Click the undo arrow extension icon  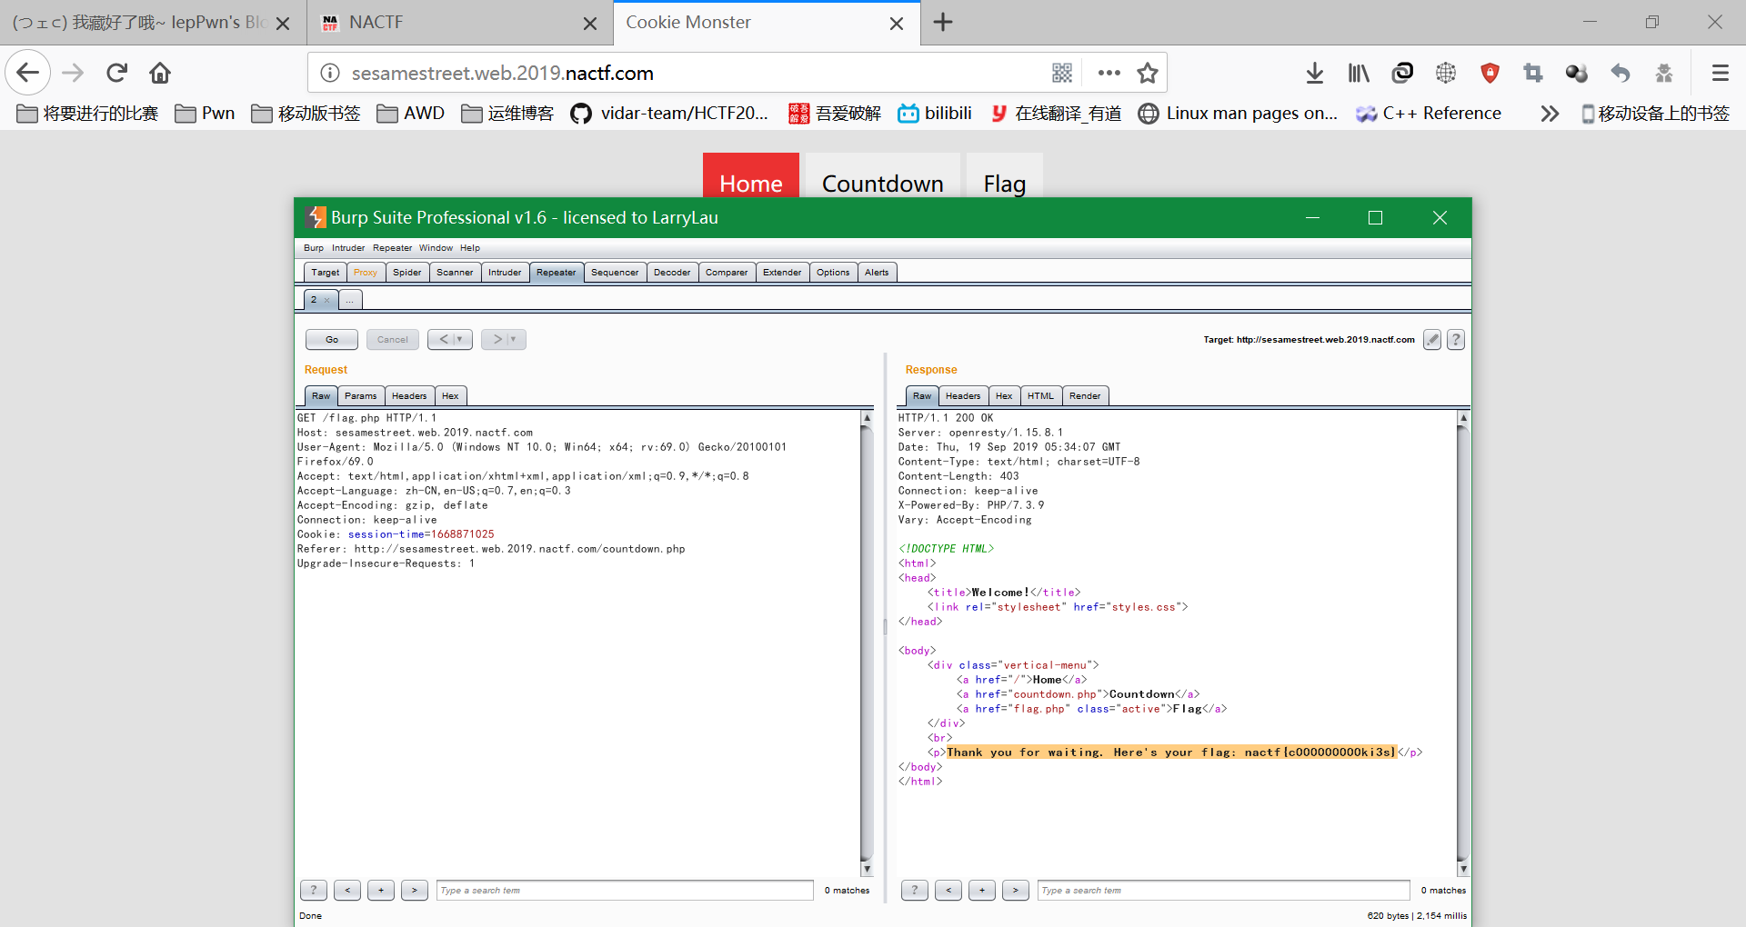point(1621,73)
